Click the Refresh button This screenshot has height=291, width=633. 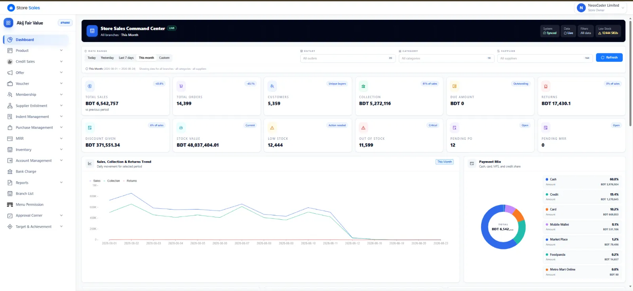pyautogui.click(x=609, y=57)
